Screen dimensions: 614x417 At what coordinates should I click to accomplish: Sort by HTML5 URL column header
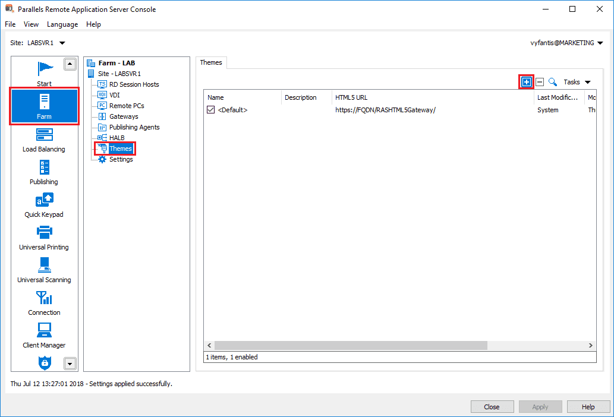(x=433, y=97)
